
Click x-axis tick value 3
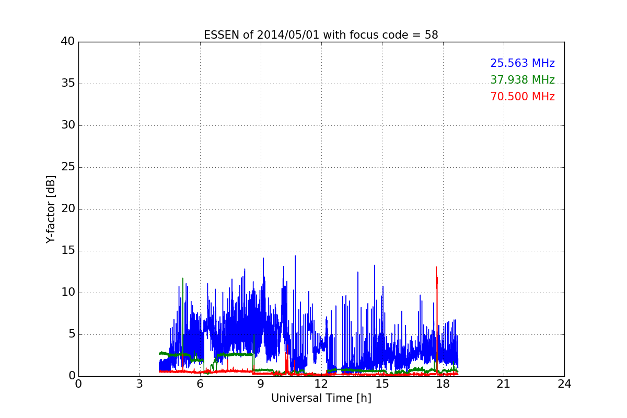139,384
